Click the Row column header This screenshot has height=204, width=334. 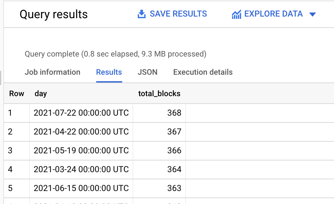(17, 94)
